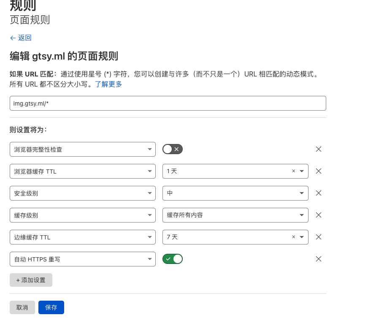Delete the 安全级别 setting row
The image size is (368, 326).
(319, 193)
